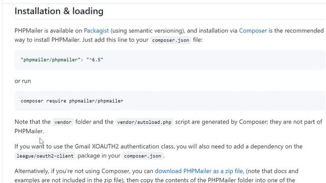Click the inline league/oauth2-client code
Viewport: 326px width, 183px height.
(45, 156)
